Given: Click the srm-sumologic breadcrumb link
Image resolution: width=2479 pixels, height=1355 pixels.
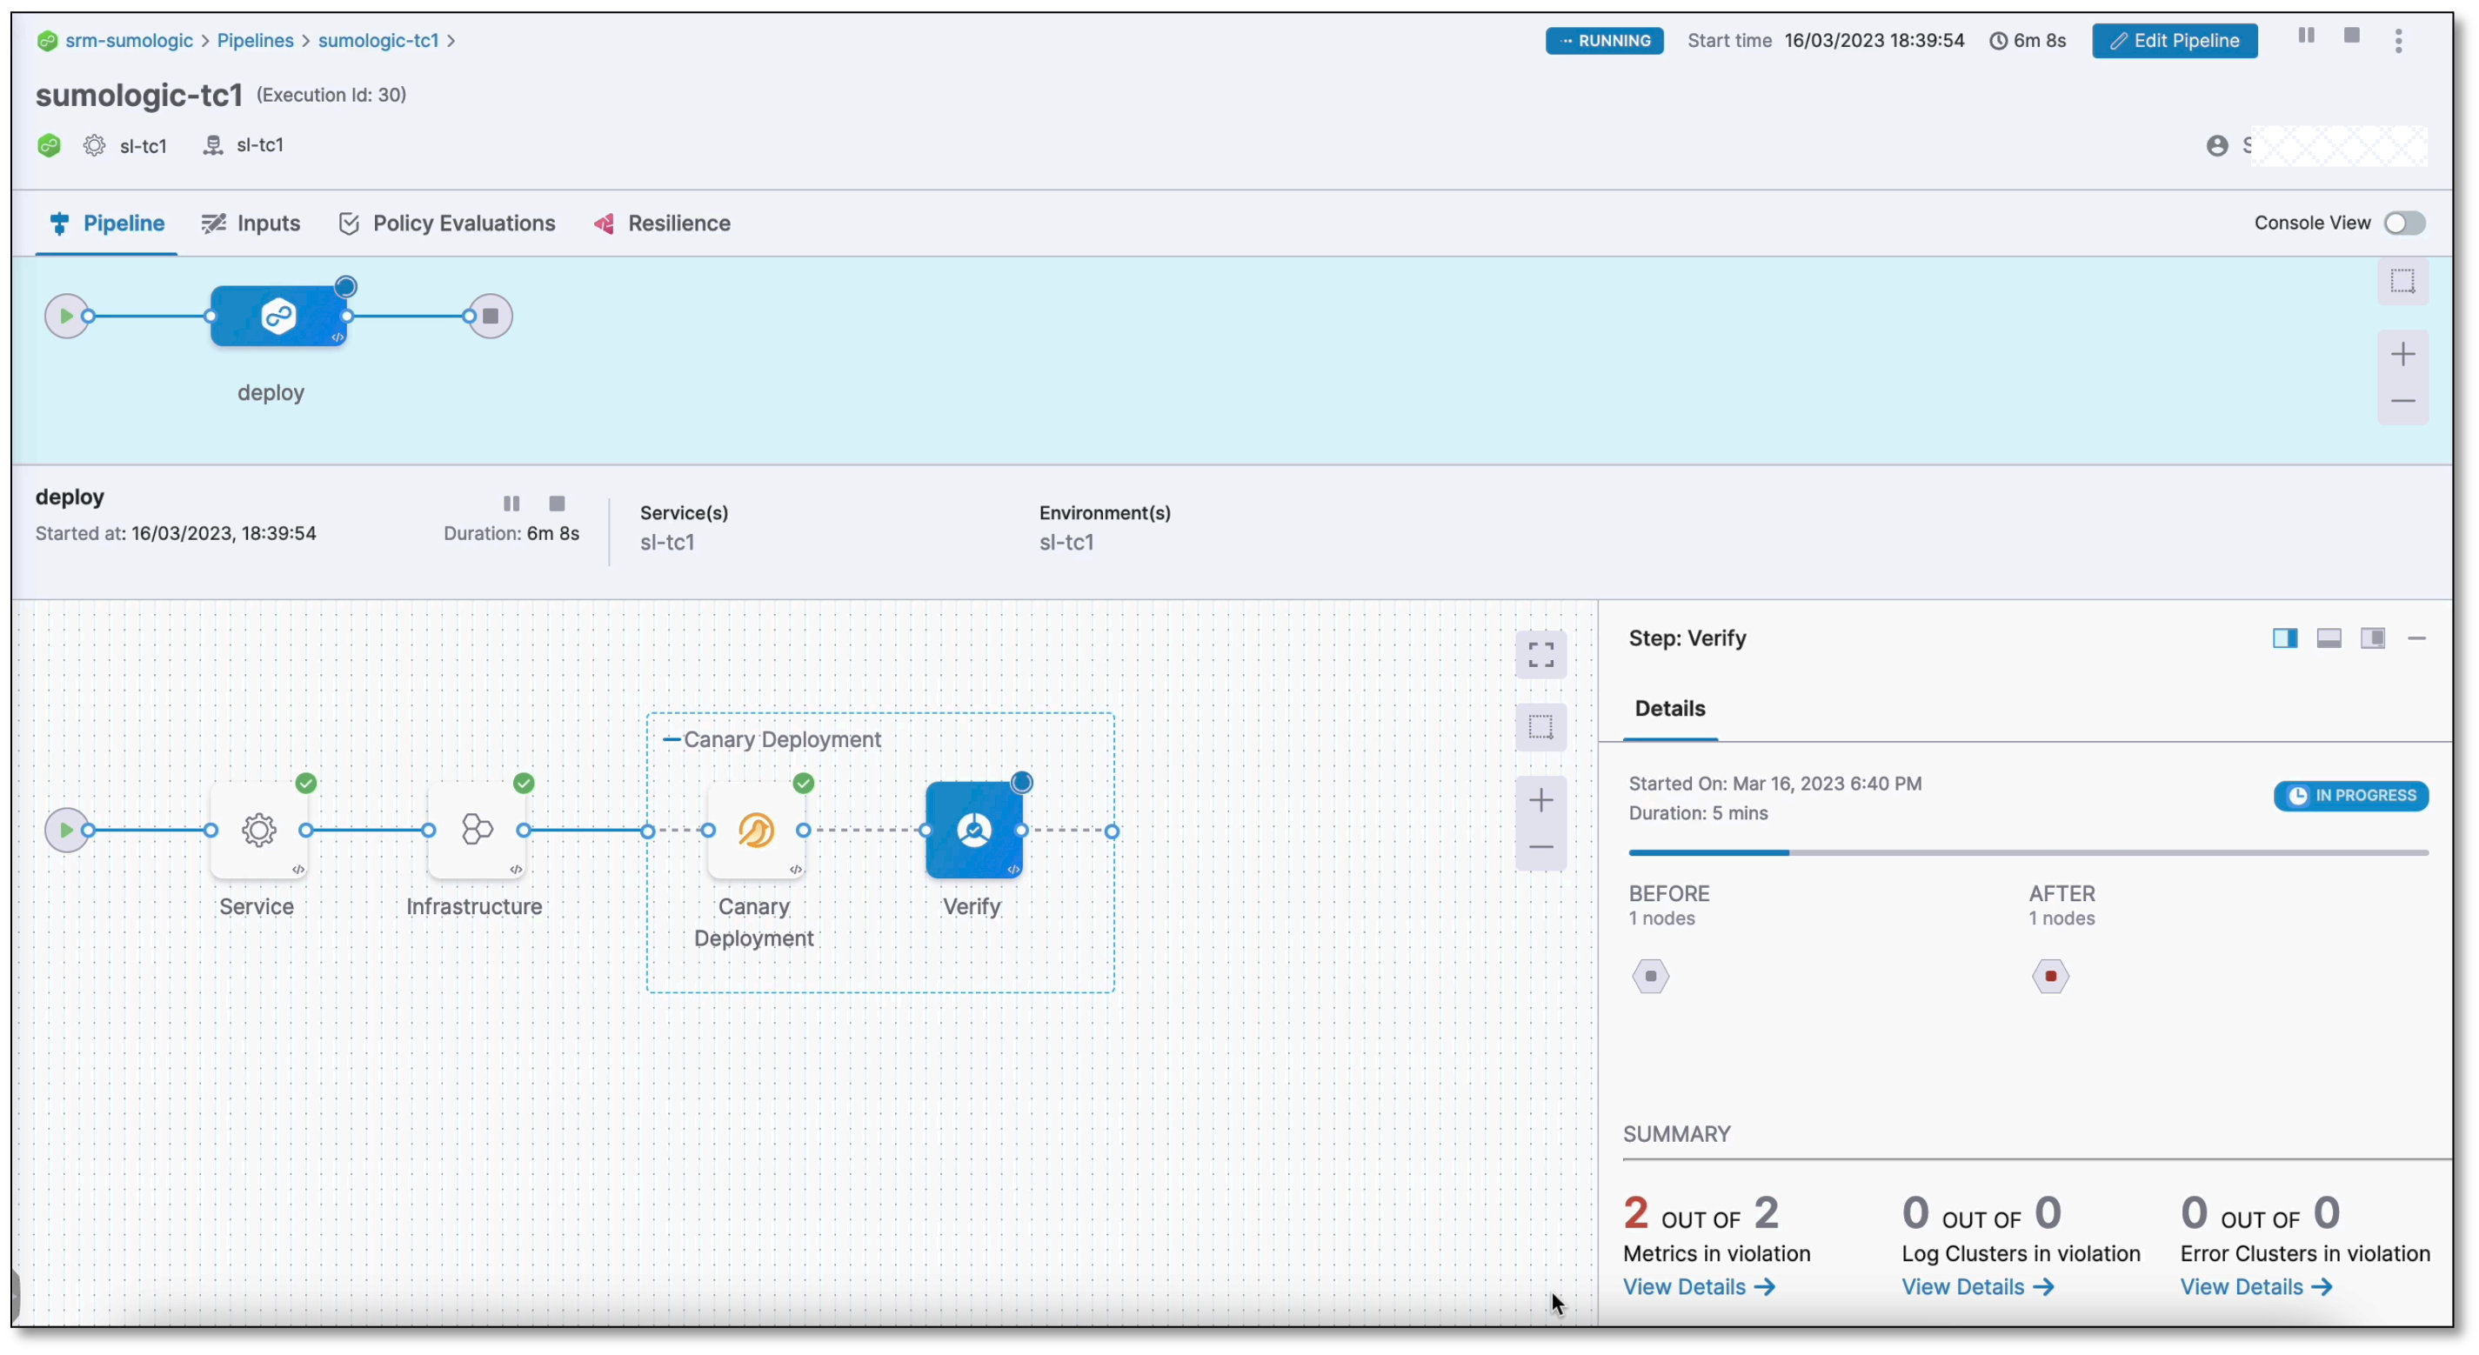Looking at the screenshot, I should click(x=128, y=40).
